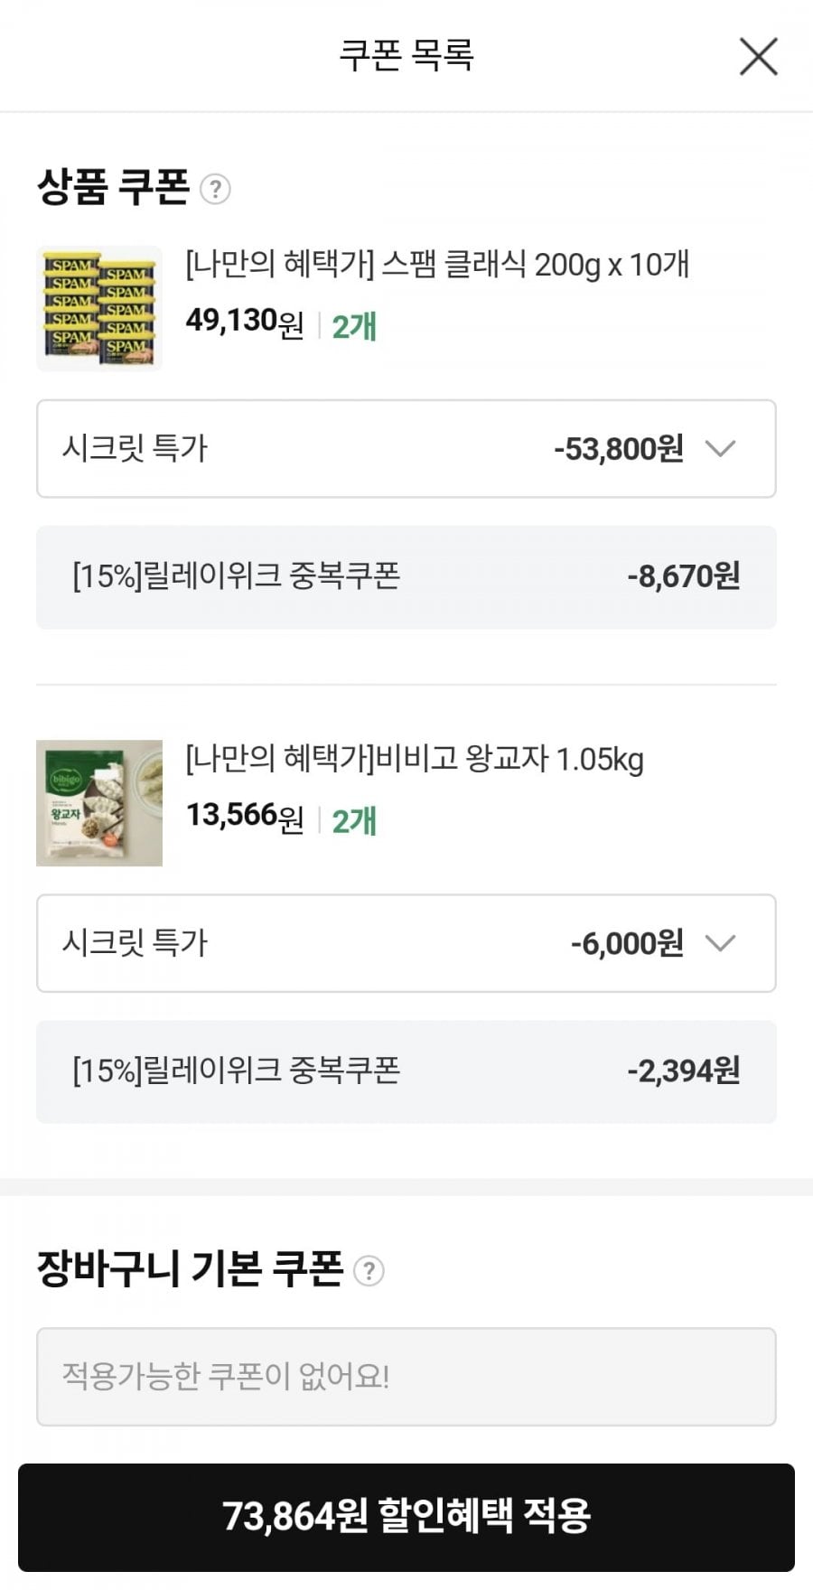Tap the 49,130원 Spam price

tap(245, 322)
